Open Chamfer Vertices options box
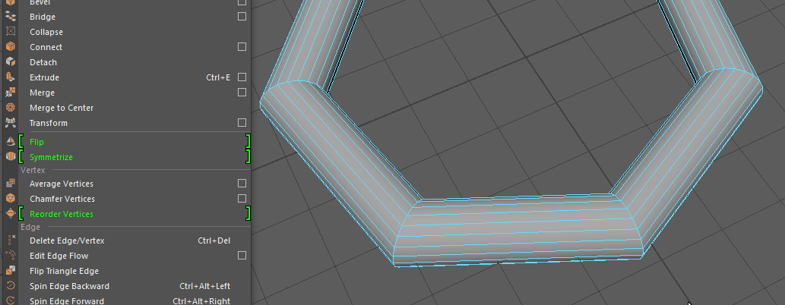Viewport: 785px width, 305px height. point(242,199)
